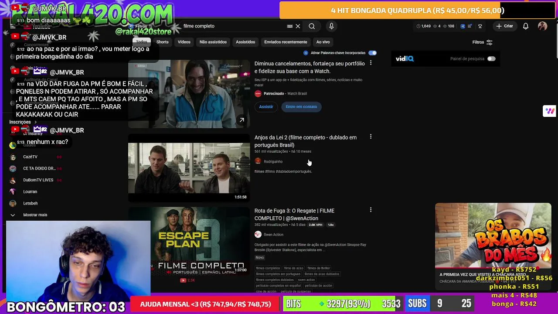Click the vidIQ logo in the side panel

coord(405,59)
